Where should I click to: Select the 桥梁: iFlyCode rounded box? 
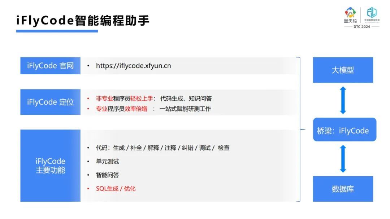(x=344, y=130)
